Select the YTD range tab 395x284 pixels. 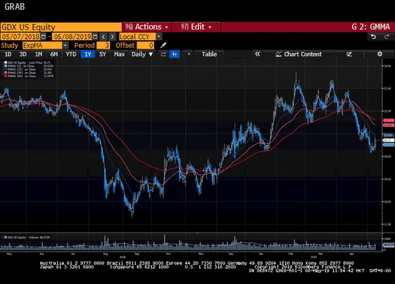[x=71, y=54]
